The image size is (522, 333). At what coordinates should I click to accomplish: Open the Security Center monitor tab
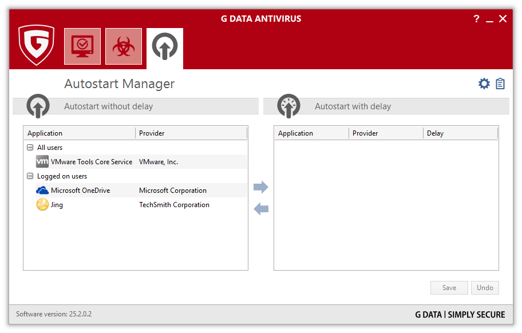coord(82,46)
